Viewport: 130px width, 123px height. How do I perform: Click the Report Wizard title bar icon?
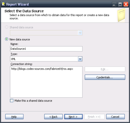point(4,4)
